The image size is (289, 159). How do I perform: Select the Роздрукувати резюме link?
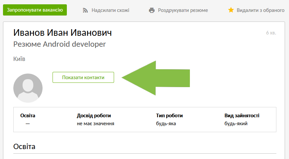[183, 10]
